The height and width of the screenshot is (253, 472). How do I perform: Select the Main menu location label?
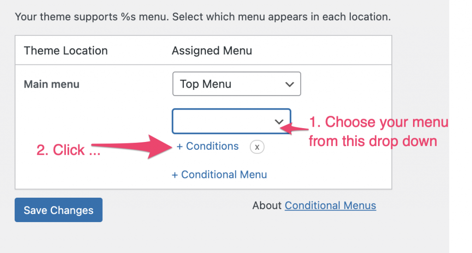[x=52, y=84]
